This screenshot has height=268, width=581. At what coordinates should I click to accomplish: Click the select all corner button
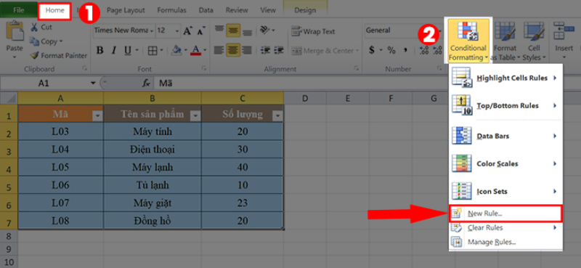[9, 98]
